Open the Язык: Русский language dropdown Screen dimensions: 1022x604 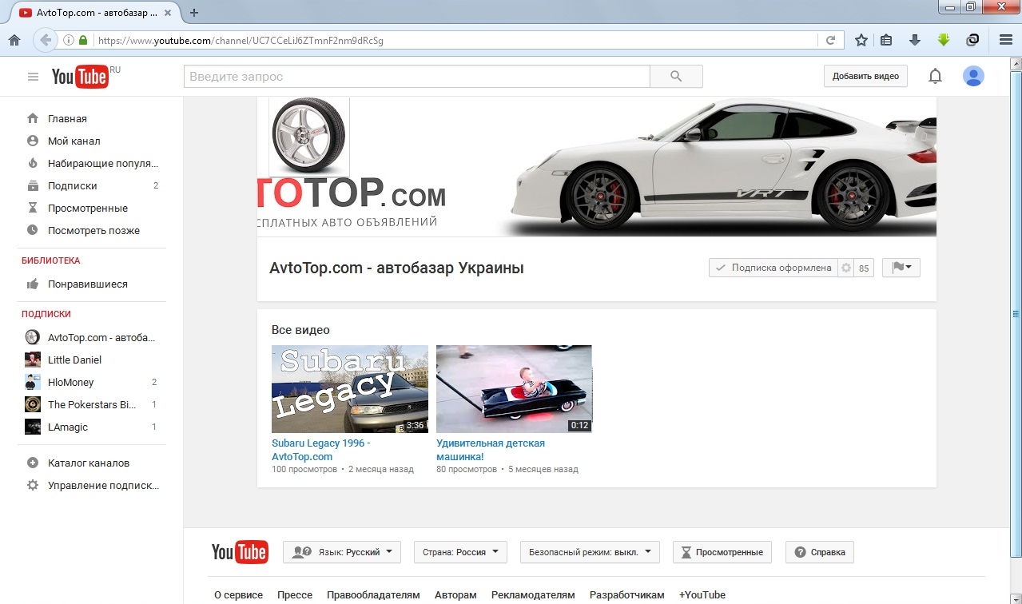(342, 552)
